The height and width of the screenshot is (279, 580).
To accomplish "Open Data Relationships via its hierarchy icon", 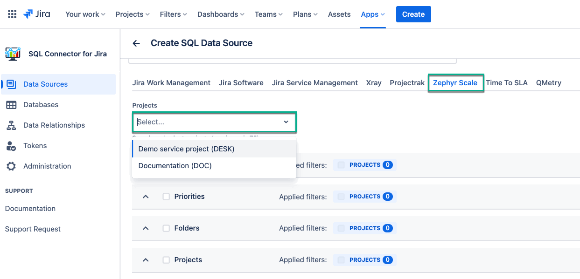I will pyautogui.click(x=11, y=125).
